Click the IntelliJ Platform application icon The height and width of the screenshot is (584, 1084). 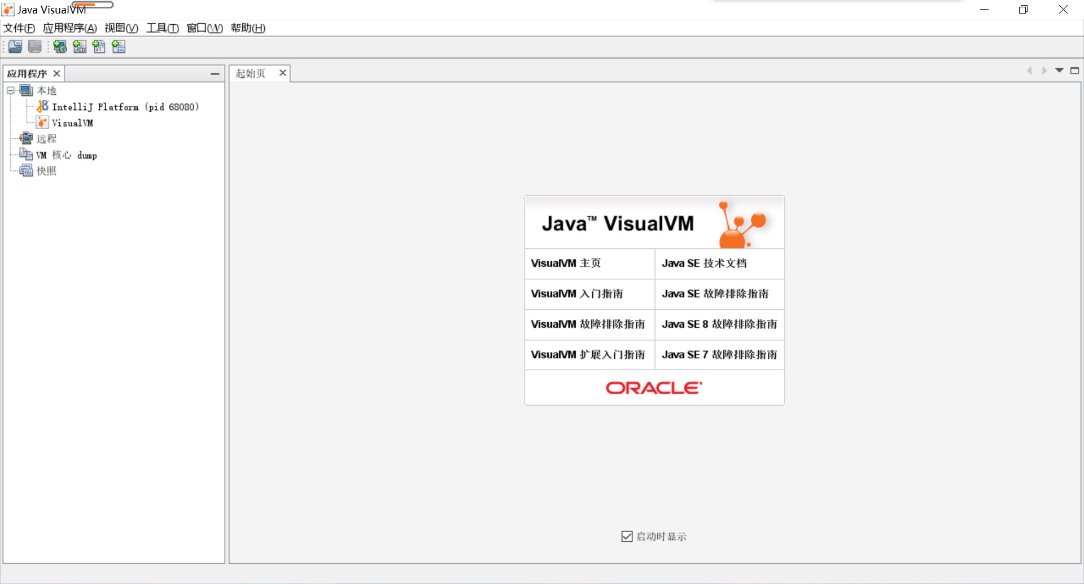click(43, 106)
